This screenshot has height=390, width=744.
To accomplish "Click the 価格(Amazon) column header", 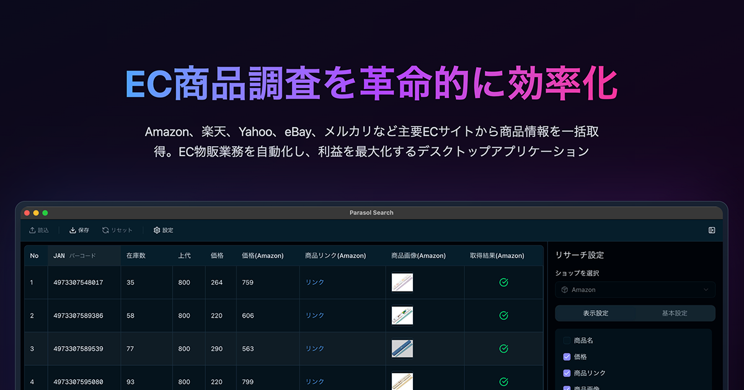I will [x=268, y=256].
